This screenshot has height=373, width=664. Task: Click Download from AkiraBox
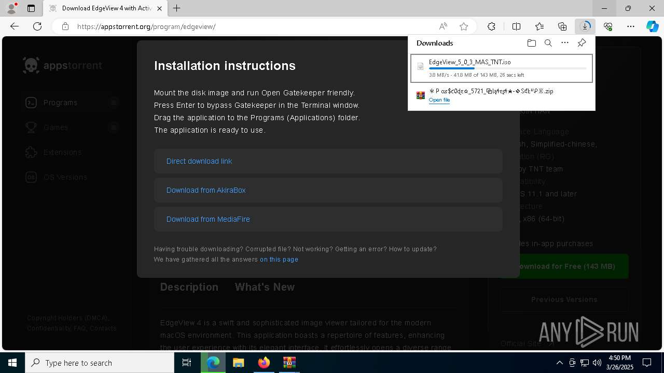tap(206, 190)
